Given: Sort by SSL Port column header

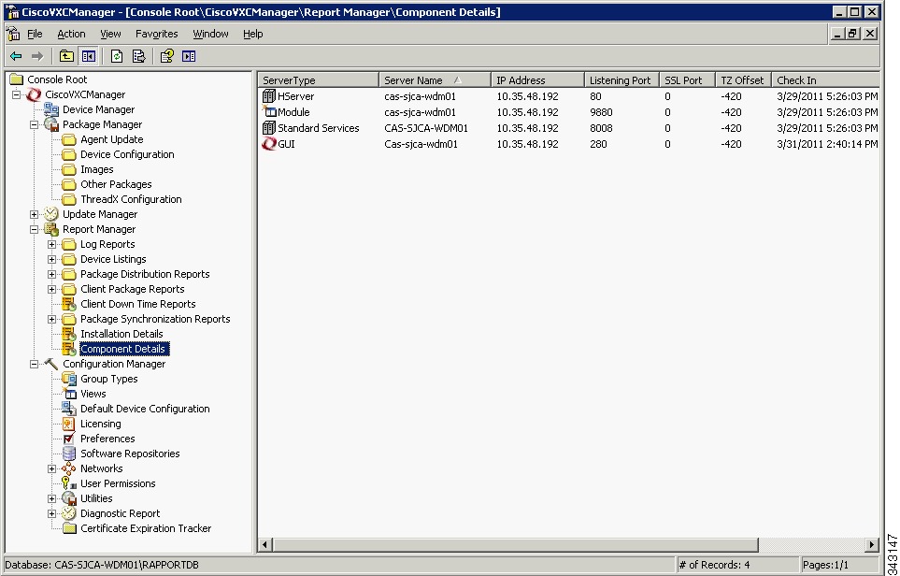Looking at the screenshot, I should click(688, 80).
